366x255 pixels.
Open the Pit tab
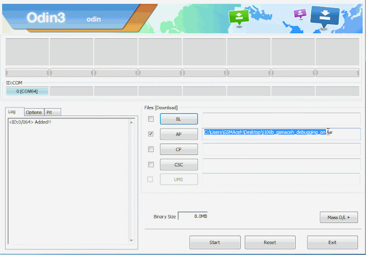click(x=53, y=112)
